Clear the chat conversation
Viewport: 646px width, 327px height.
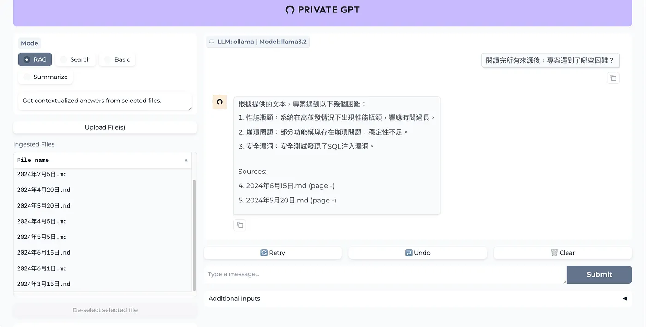click(562, 253)
